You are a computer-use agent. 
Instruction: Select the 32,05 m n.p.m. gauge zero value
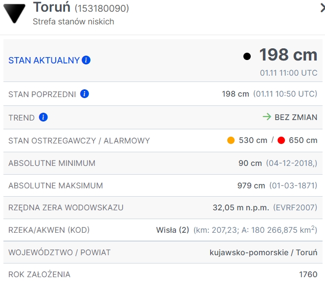point(241,207)
